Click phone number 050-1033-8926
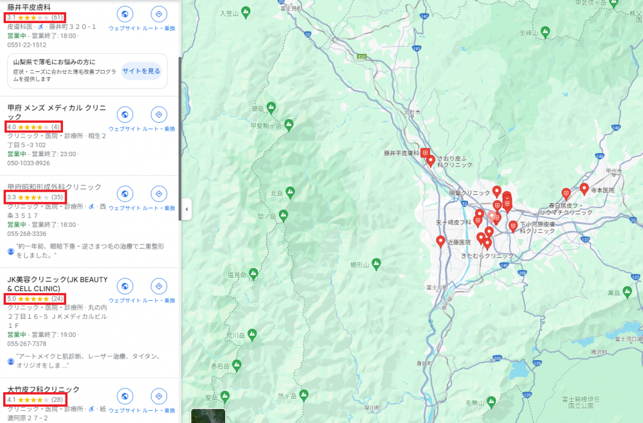The width and height of the screenshot is (643, 423). (29, 163)
